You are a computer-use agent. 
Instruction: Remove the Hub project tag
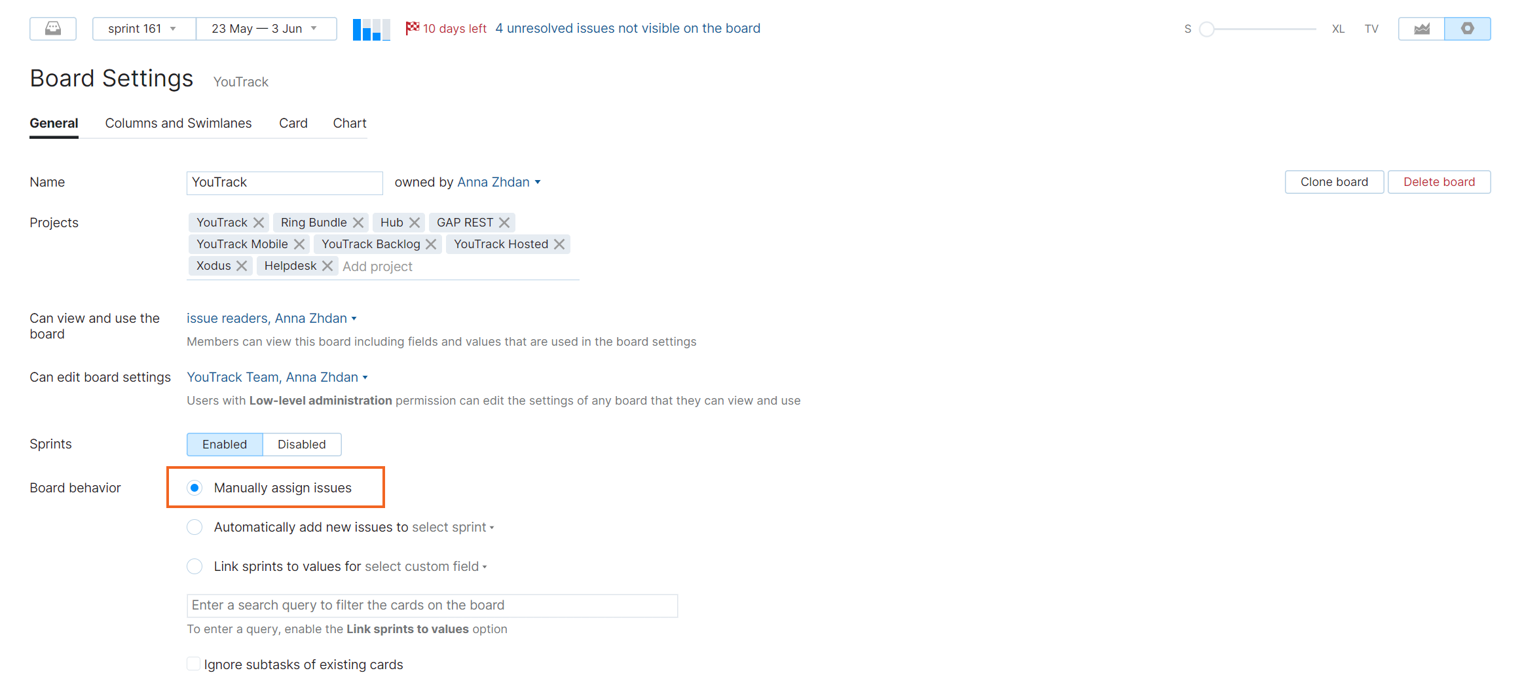point(415,223)
